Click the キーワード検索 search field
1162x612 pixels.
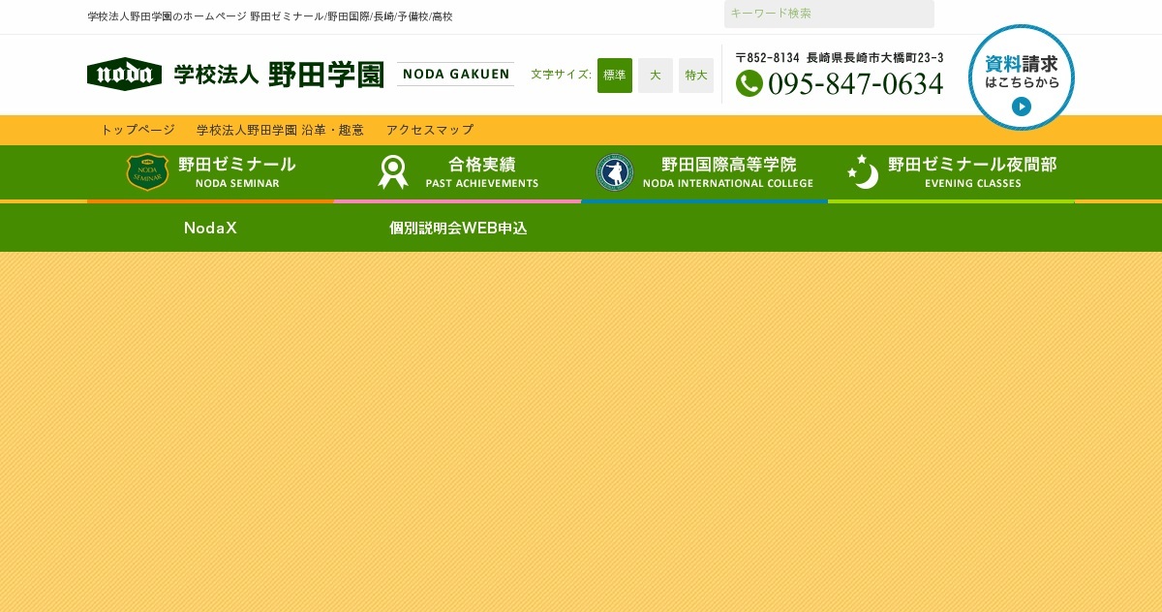[x=829, y=14]
